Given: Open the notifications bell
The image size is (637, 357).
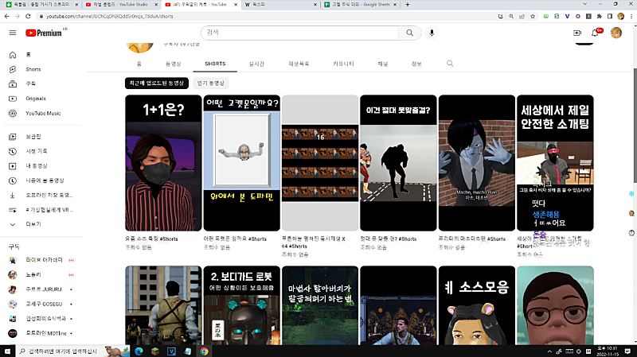Looking at the screenshot, I should (x=595, y=33).
